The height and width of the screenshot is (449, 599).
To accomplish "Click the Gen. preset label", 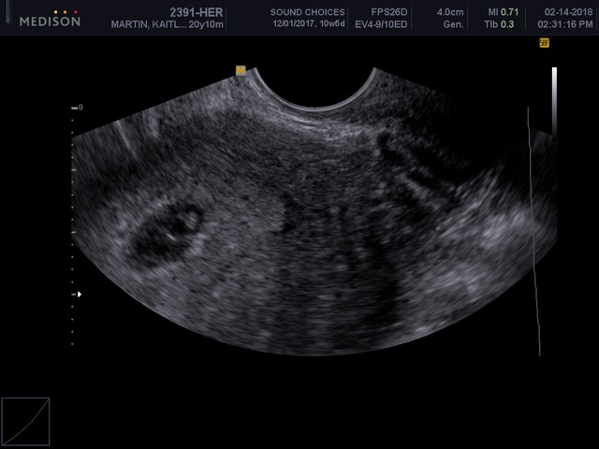I will pyautogui.click(x=453, y=24).
